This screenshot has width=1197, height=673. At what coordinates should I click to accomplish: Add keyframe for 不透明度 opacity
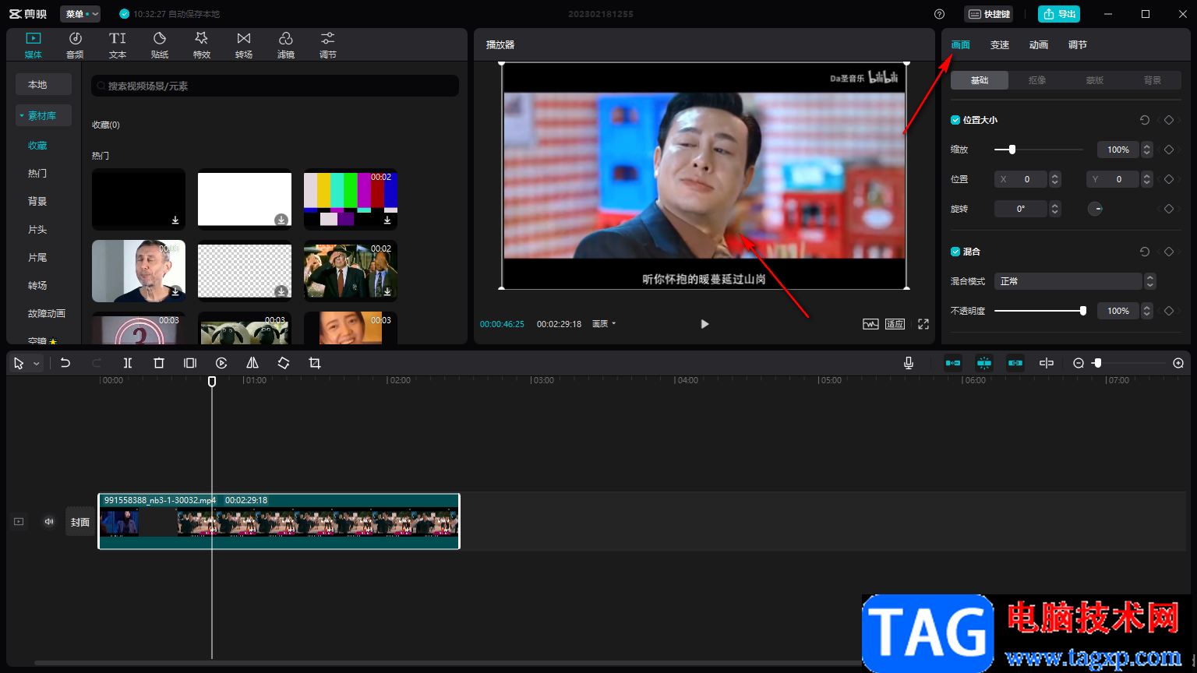click(x=1169, y=311)
